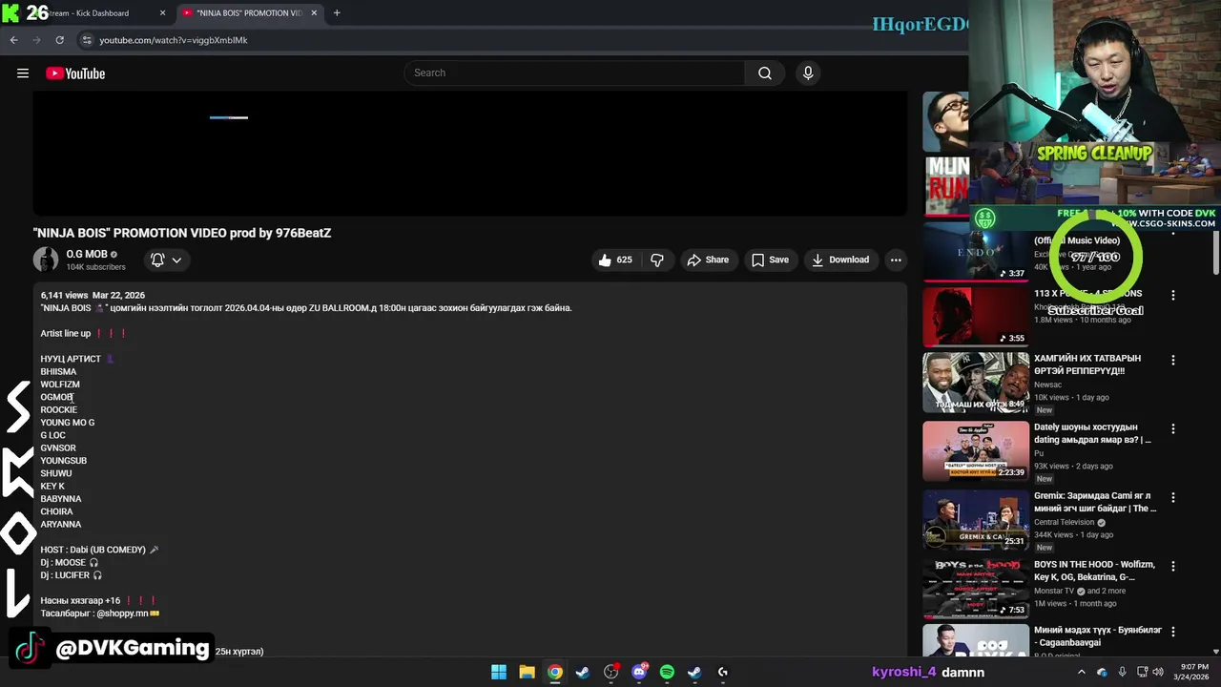Image resolution: width=1221 pixels, height=687 pixels.
Task: Click '104K subscribers' text
Action: (x=95, y=267)
